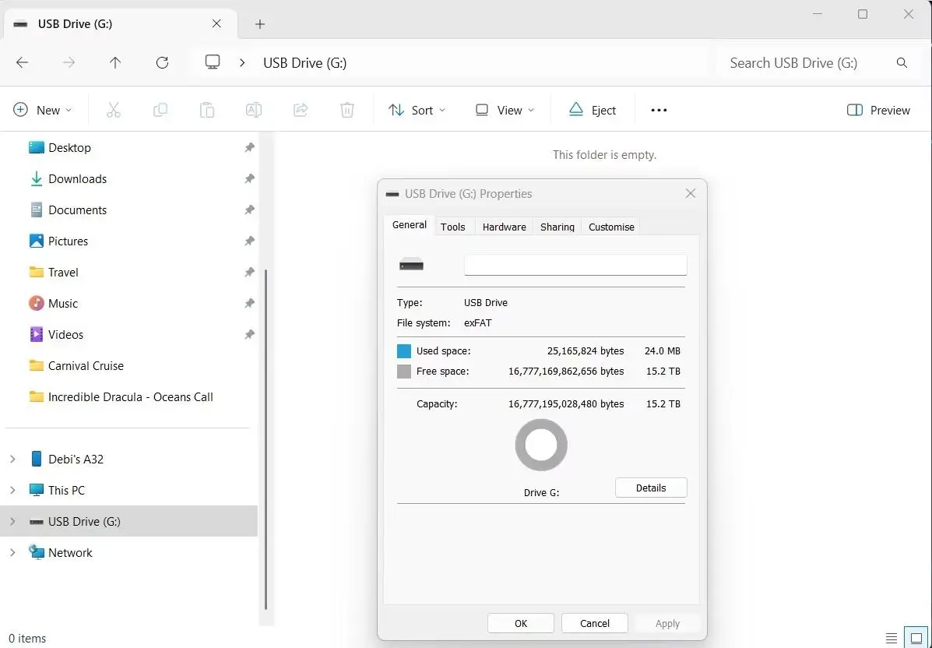Open the New item dropdown
The width and height of the screenshot is (932, 648).
(x=43, y=110)
